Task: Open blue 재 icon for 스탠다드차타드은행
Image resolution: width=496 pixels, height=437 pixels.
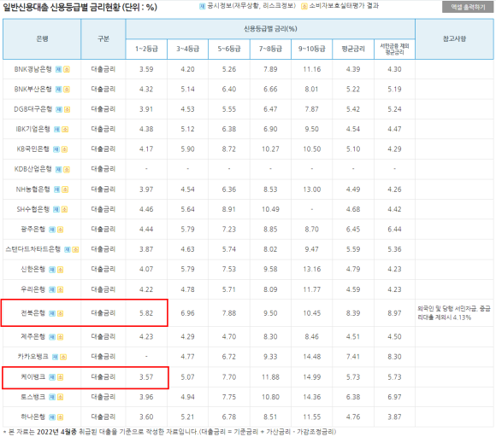Action: coord(68,249)
